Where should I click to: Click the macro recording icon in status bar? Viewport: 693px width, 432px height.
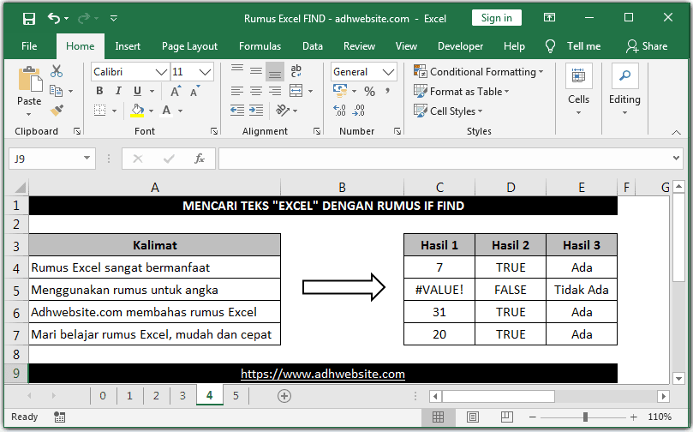point(59,417)
